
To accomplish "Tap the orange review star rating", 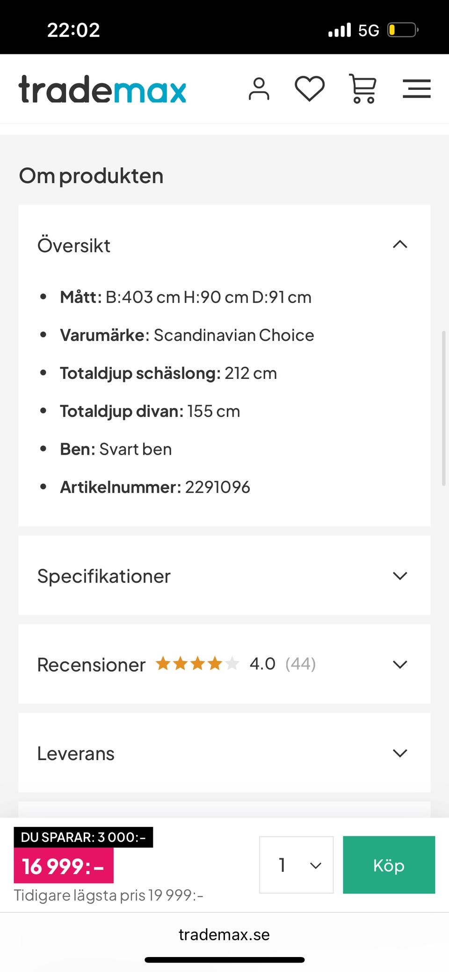I will (x=197, y=663).
